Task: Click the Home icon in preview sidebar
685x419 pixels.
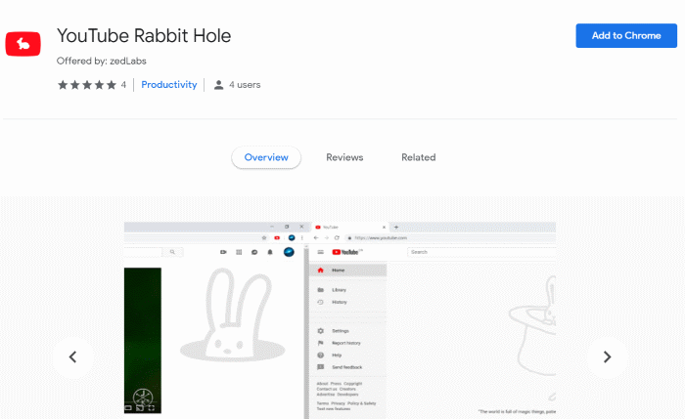Action: tap(320, 271)
